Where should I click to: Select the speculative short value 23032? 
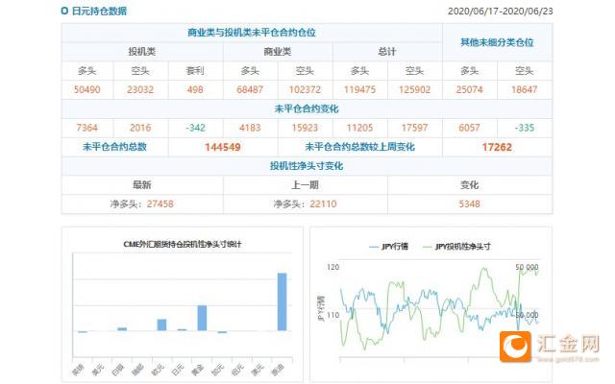coord(140,89)
